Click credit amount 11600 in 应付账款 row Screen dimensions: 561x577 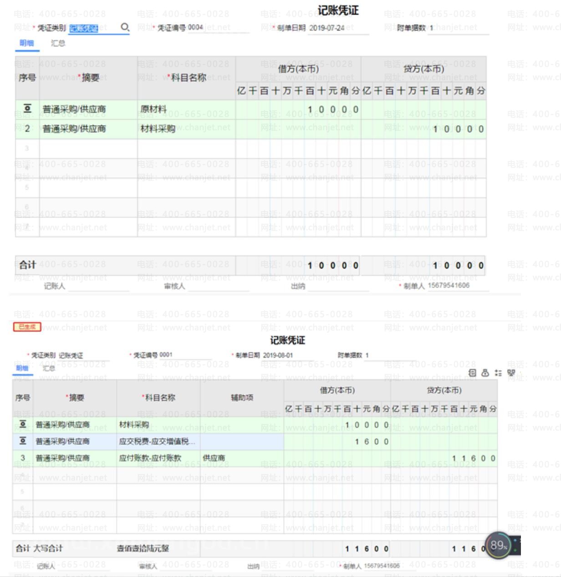[x=444, y=458]
